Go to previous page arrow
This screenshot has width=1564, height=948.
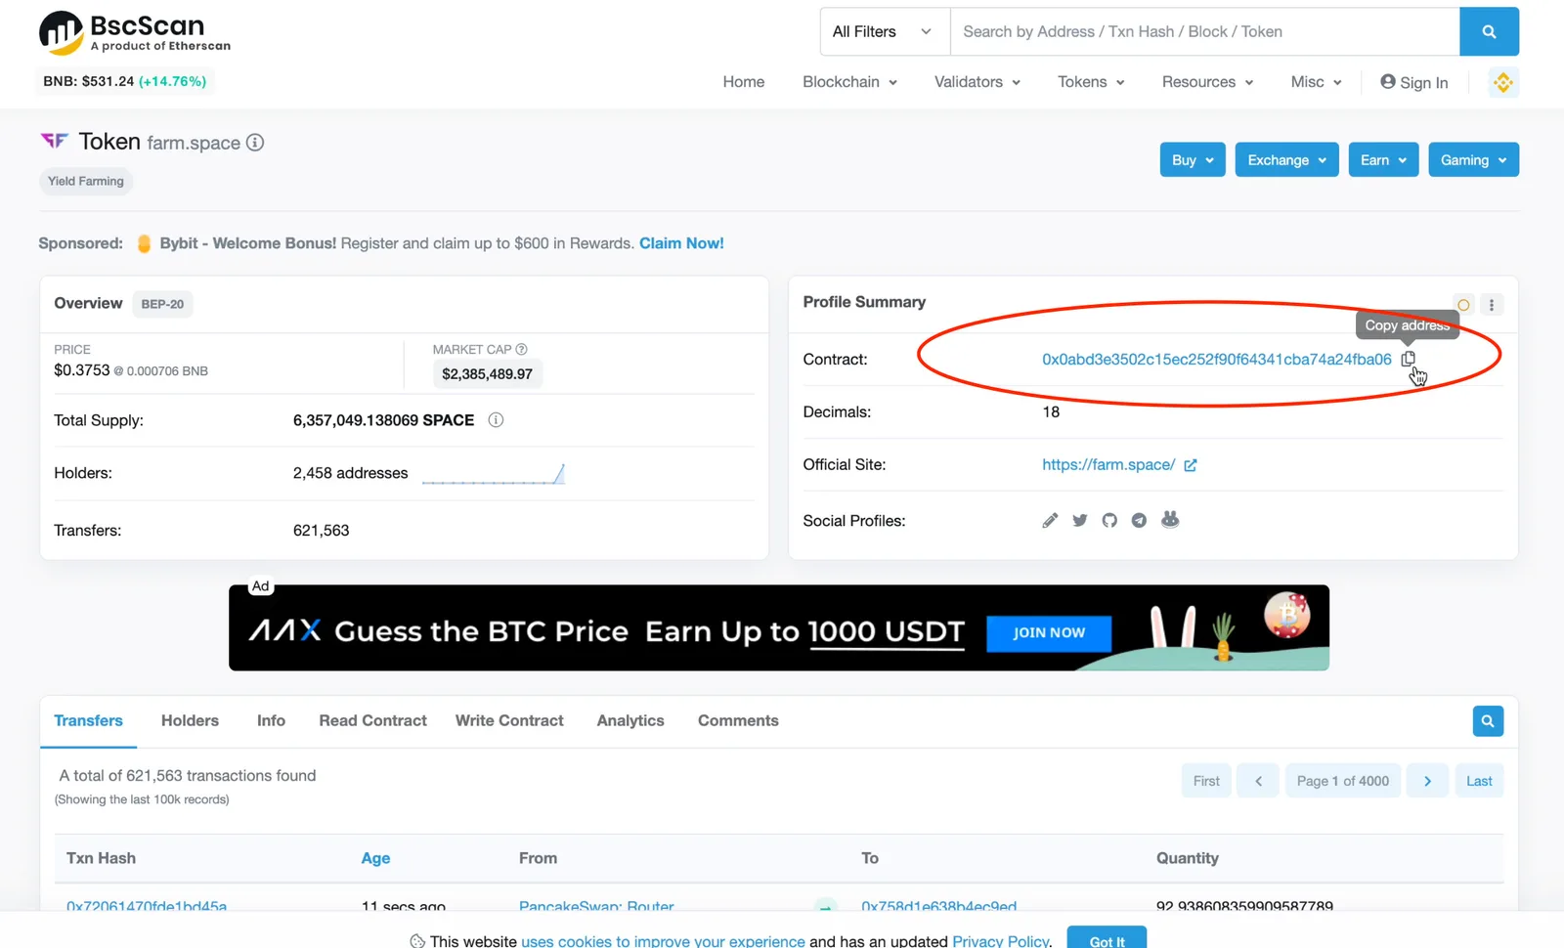coord(1258,781)
